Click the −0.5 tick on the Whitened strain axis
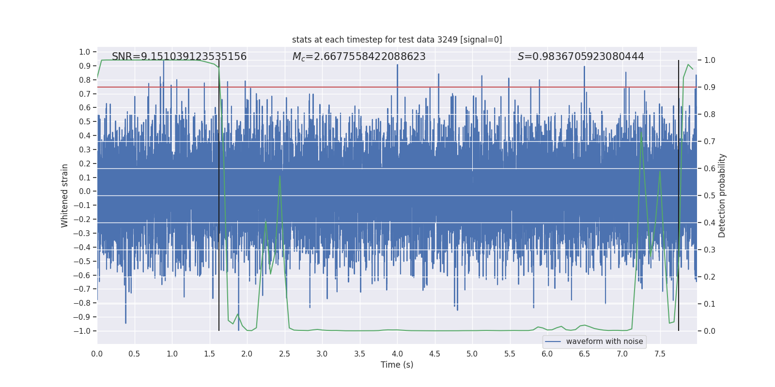 click(x=82, y=261)
